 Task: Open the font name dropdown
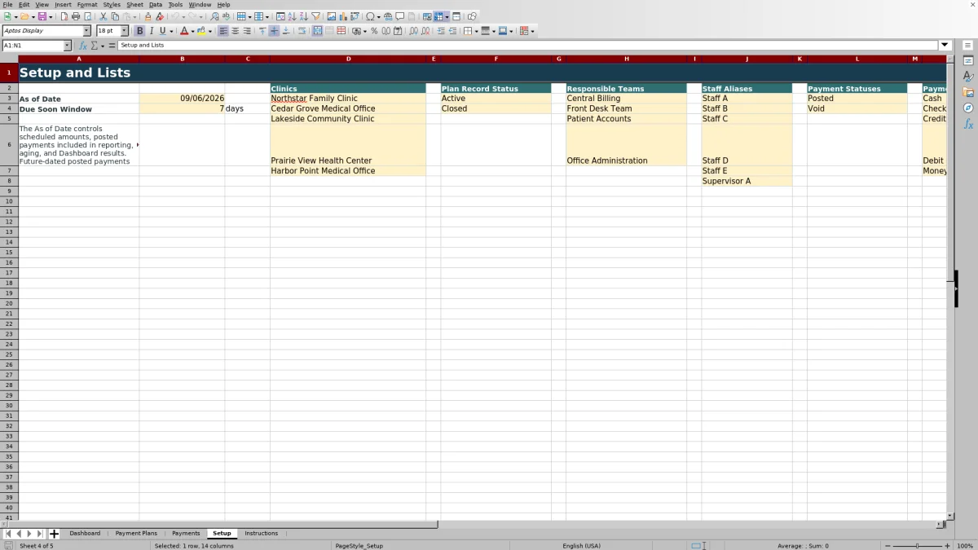pyautogui.click(x=86, y=31)
